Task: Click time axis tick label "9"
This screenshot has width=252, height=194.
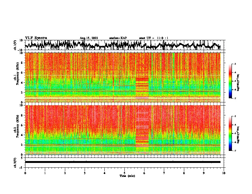Action: [x=204, y=173]
